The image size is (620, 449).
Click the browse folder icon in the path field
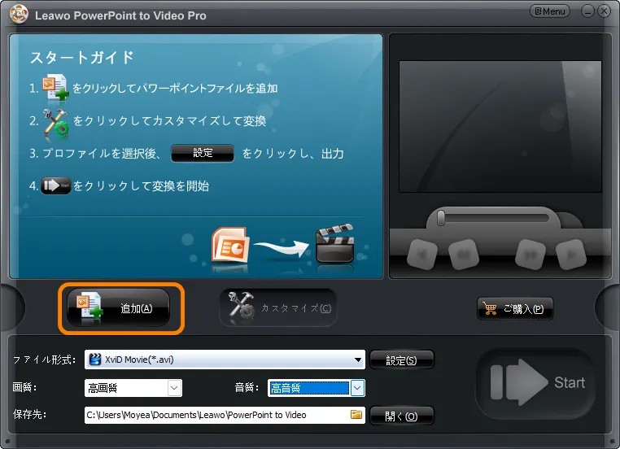(356, 414)
